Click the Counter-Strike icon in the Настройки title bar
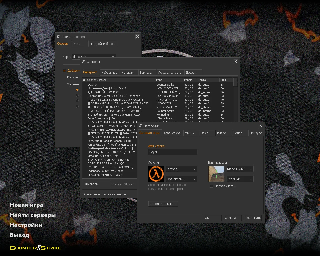The height and width of the screenshot is (256, 320). coord(140,126)
